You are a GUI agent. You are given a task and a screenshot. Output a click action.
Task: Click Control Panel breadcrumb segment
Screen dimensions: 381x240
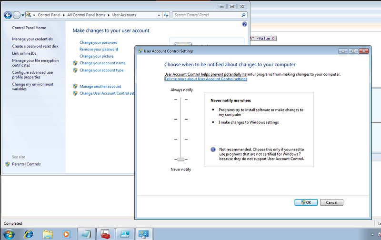(x=49, y=15)
